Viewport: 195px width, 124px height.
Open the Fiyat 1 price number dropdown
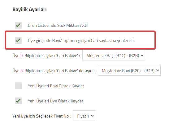[84, 116]
